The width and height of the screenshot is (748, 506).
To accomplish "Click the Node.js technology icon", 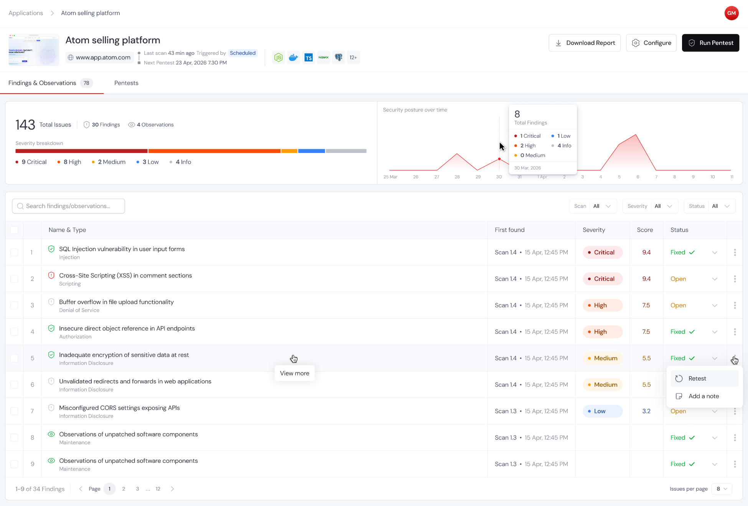I will click(278, 58).
